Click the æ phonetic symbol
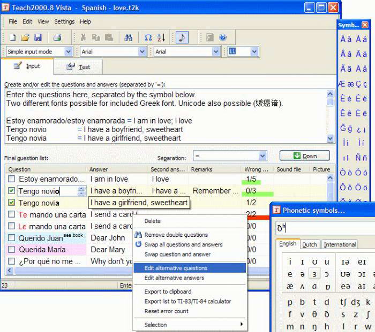The image size is (375, 332). point(290,286)
